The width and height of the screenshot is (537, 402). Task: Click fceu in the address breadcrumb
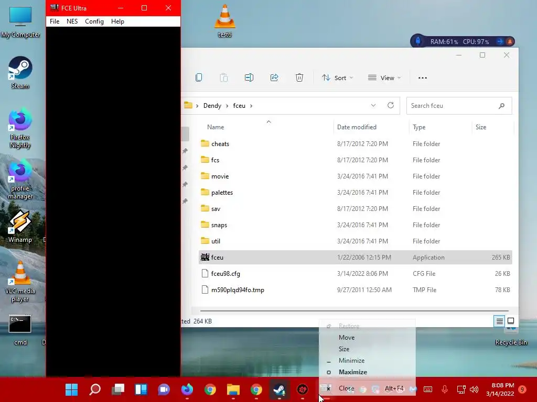(239, 106)
